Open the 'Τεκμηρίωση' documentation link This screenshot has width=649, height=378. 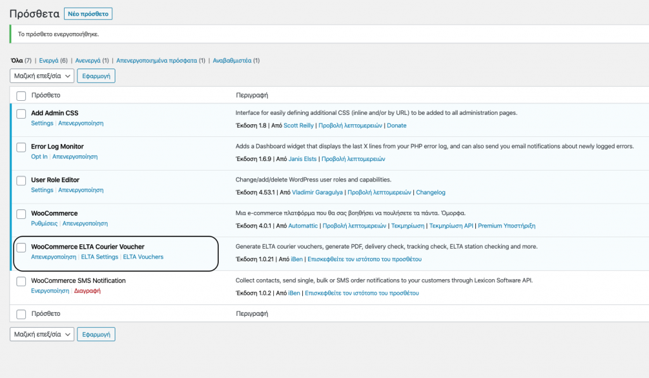(408, 226)
